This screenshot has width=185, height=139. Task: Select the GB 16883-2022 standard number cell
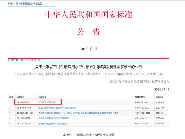23,118
